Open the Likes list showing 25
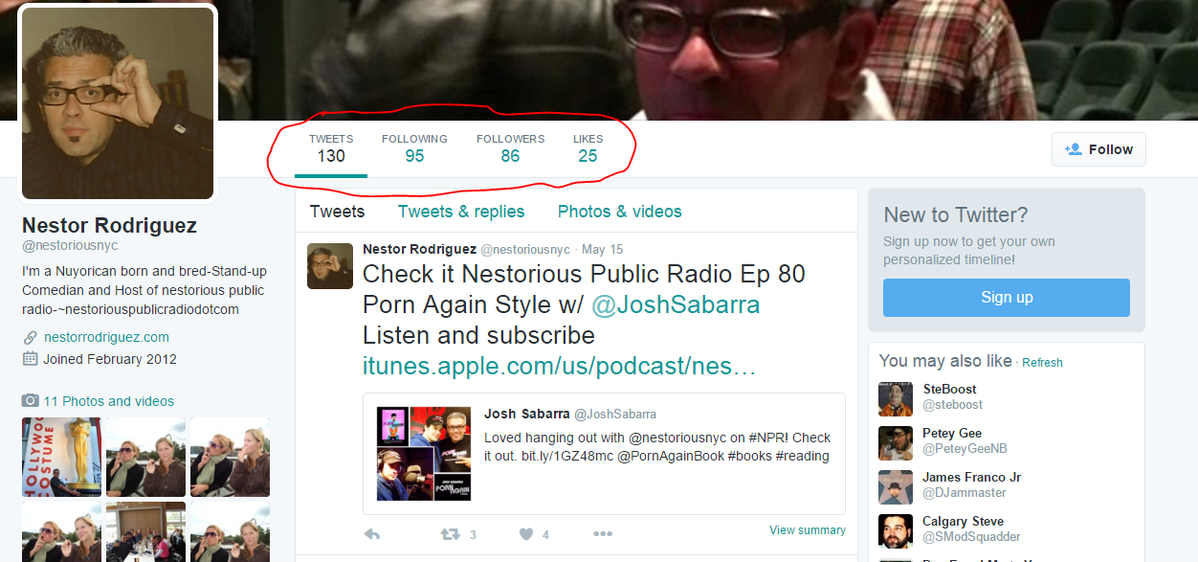Image resolution: width=1198 pixels, height=562 pixels. tap(588, 148)
